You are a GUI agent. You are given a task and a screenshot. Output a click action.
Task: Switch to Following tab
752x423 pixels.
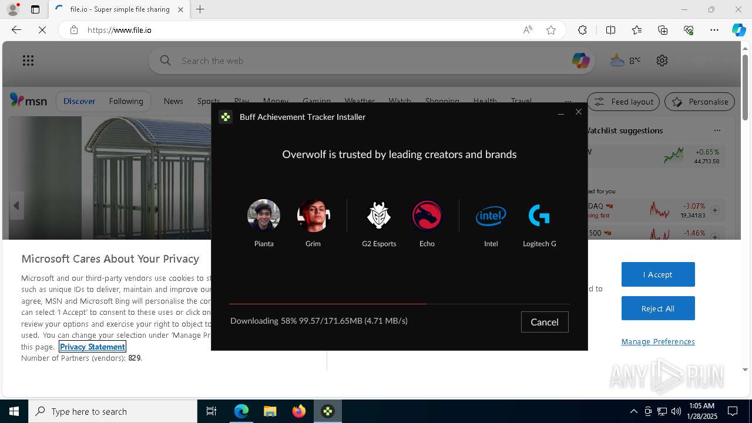click(x=126, y=101)
